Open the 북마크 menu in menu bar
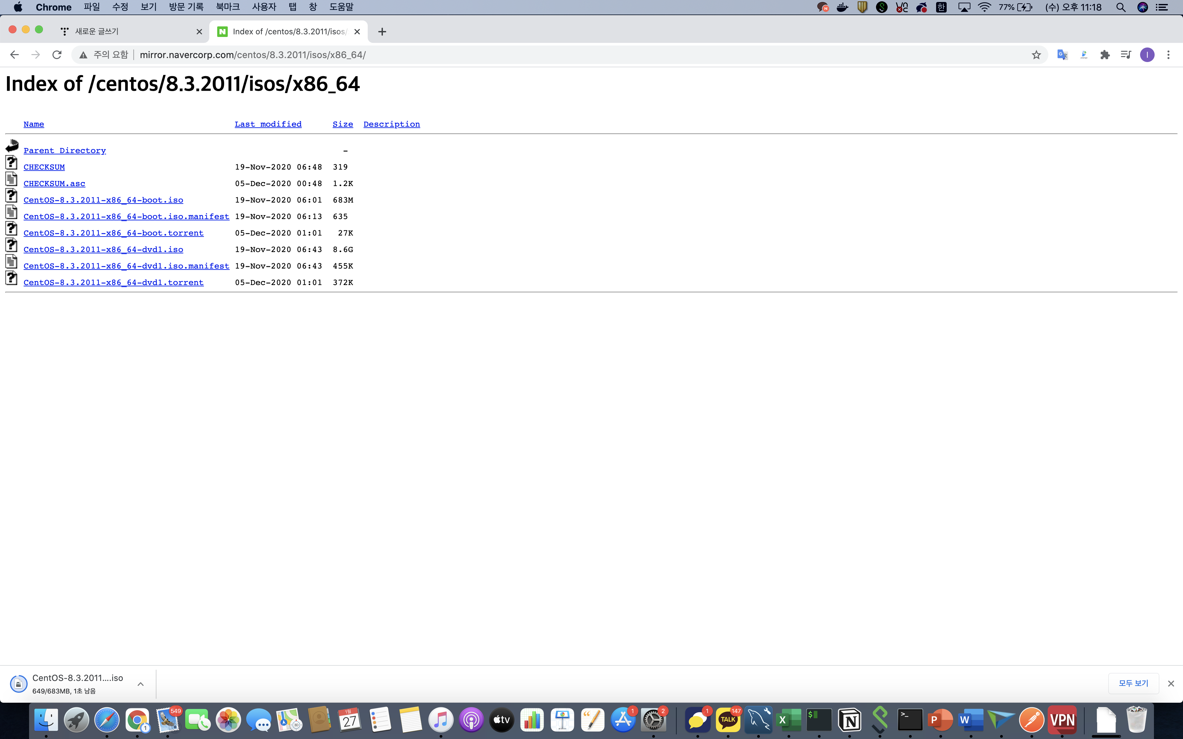 point(227,7)
